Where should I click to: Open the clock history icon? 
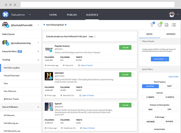click(x=160, y=25)
